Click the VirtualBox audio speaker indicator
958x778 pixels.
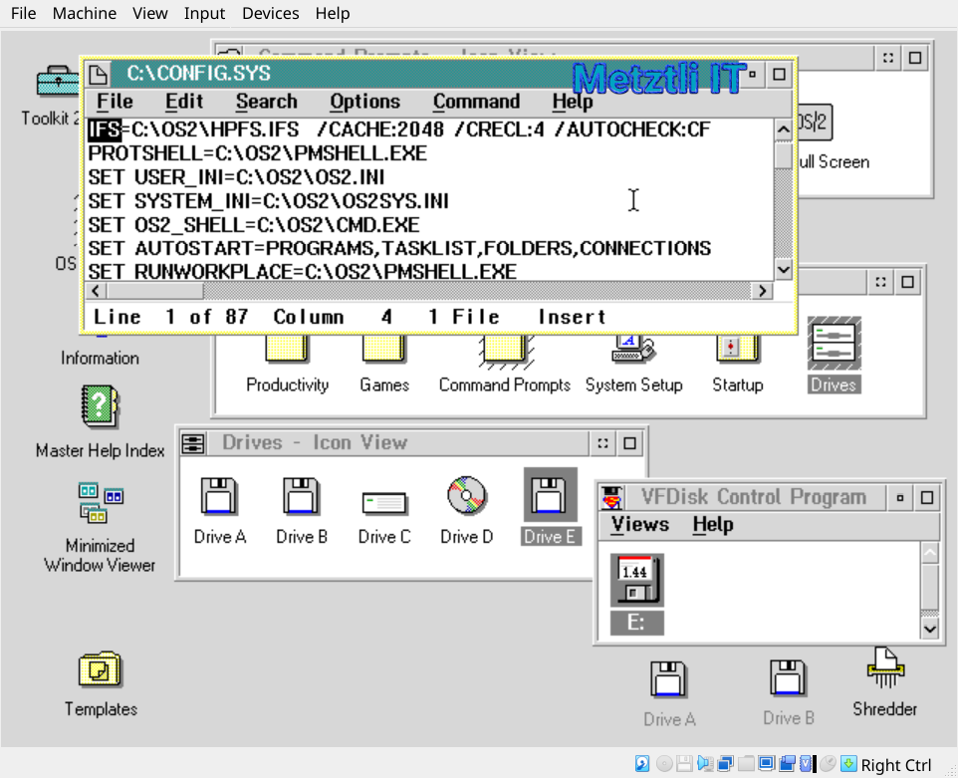click(x=705, y=763)
